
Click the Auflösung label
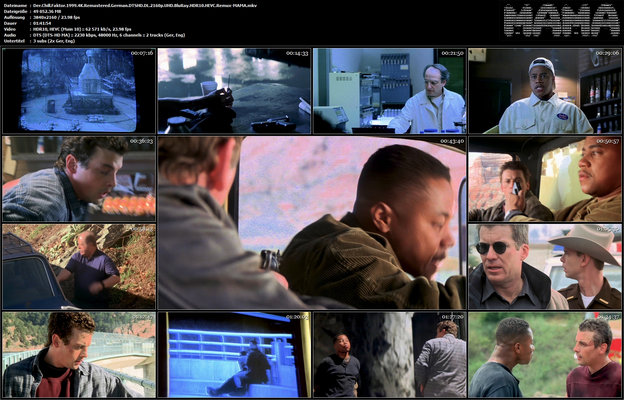(x=14, y=17)
